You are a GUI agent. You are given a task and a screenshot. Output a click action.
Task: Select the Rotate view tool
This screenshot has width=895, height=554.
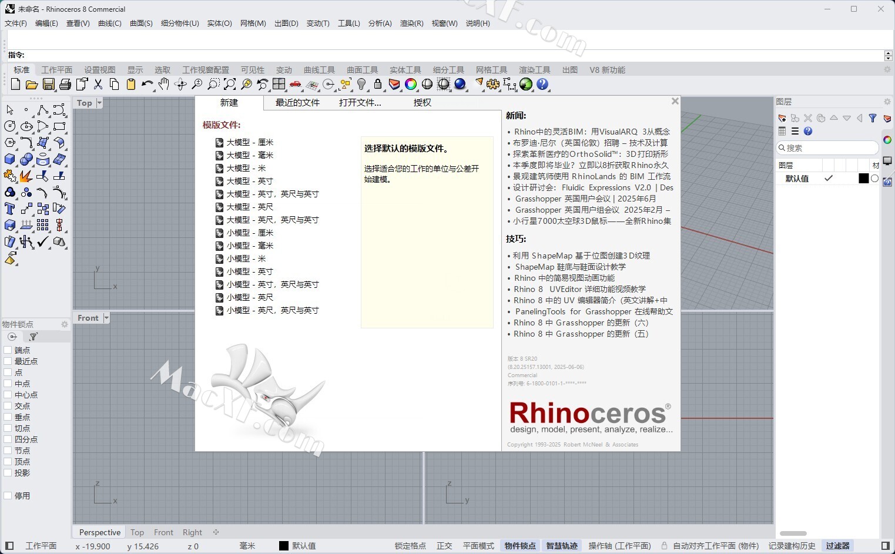point(180,84)
